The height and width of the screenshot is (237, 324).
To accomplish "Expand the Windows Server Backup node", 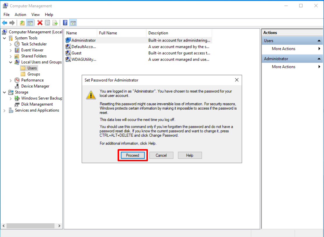I will [x=10, y=99].
